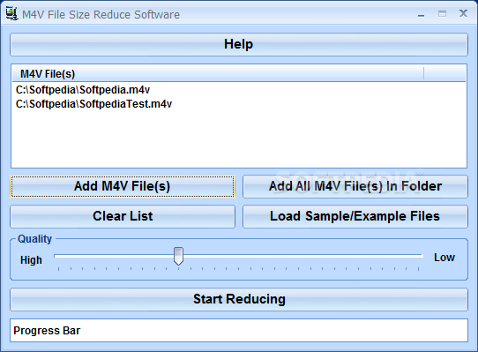The width and height of the screenshot is (478, 352).
Task: Close the M4V File Size Reduce Software window
Action: [x=463, y=13]
